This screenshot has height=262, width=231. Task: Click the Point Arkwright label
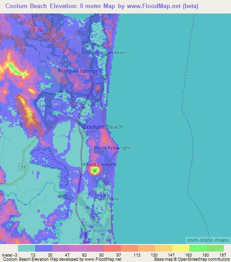pos(112,148)
